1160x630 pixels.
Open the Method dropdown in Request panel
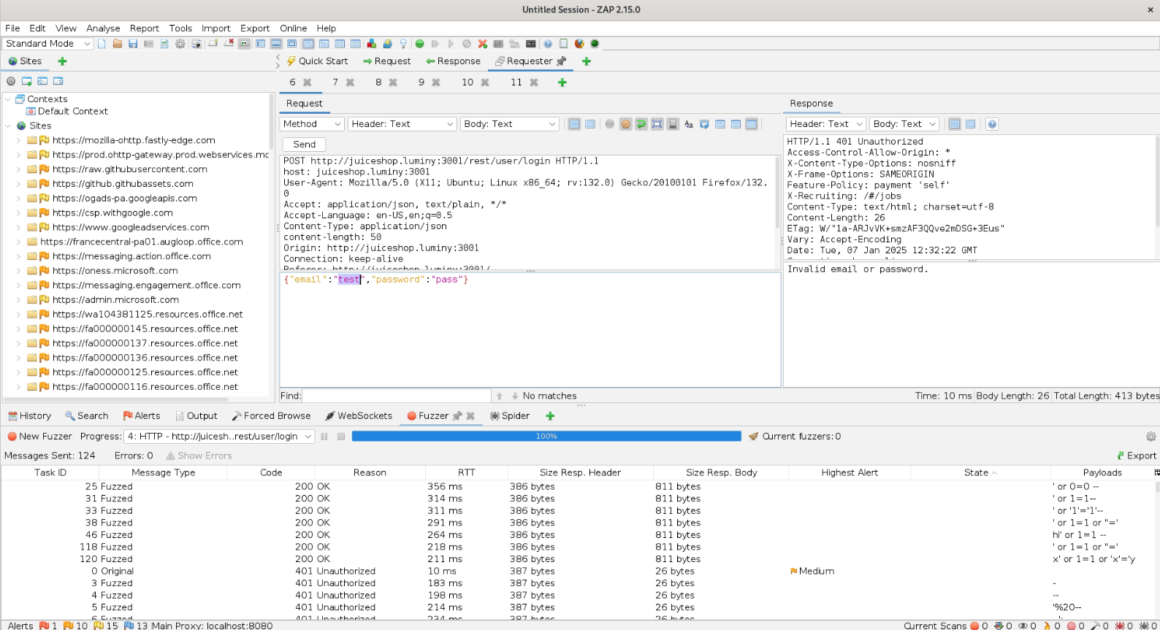pyautogui.click(x=312, y=124)
